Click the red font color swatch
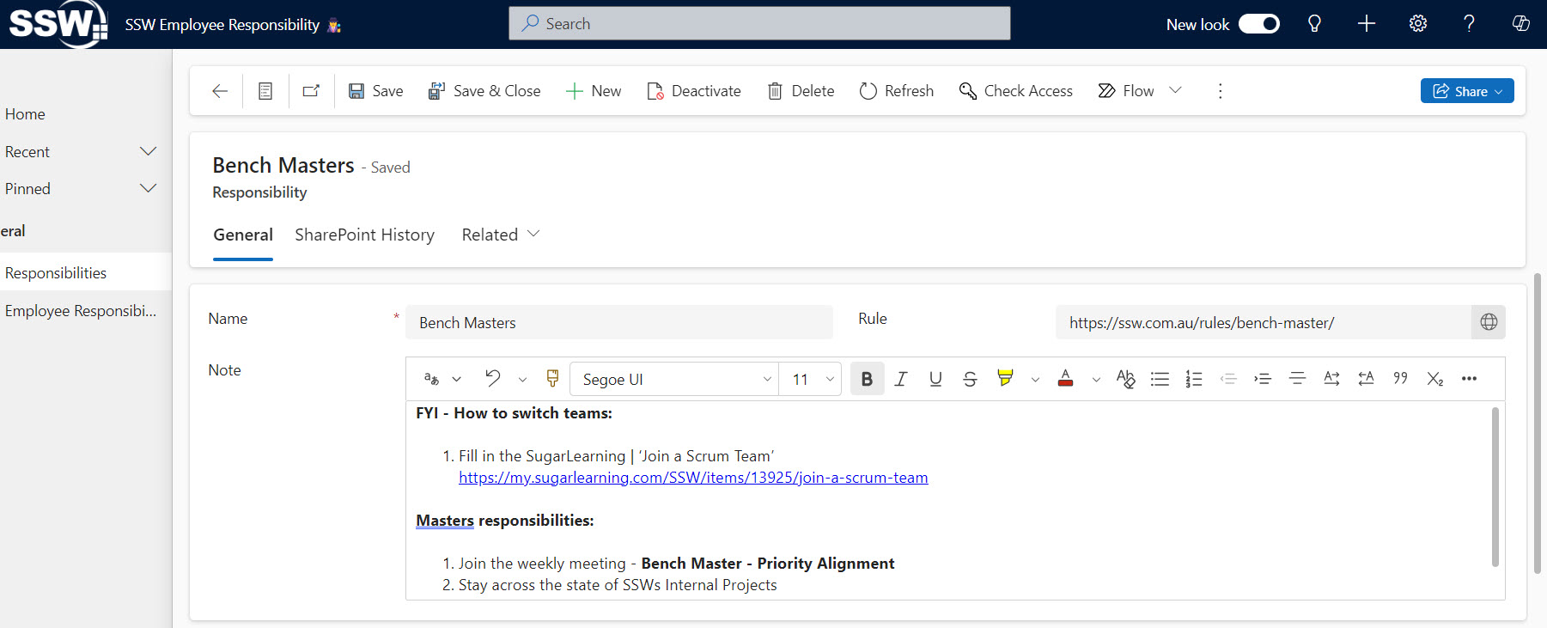1547x628 pixels. pos(1065,379)
